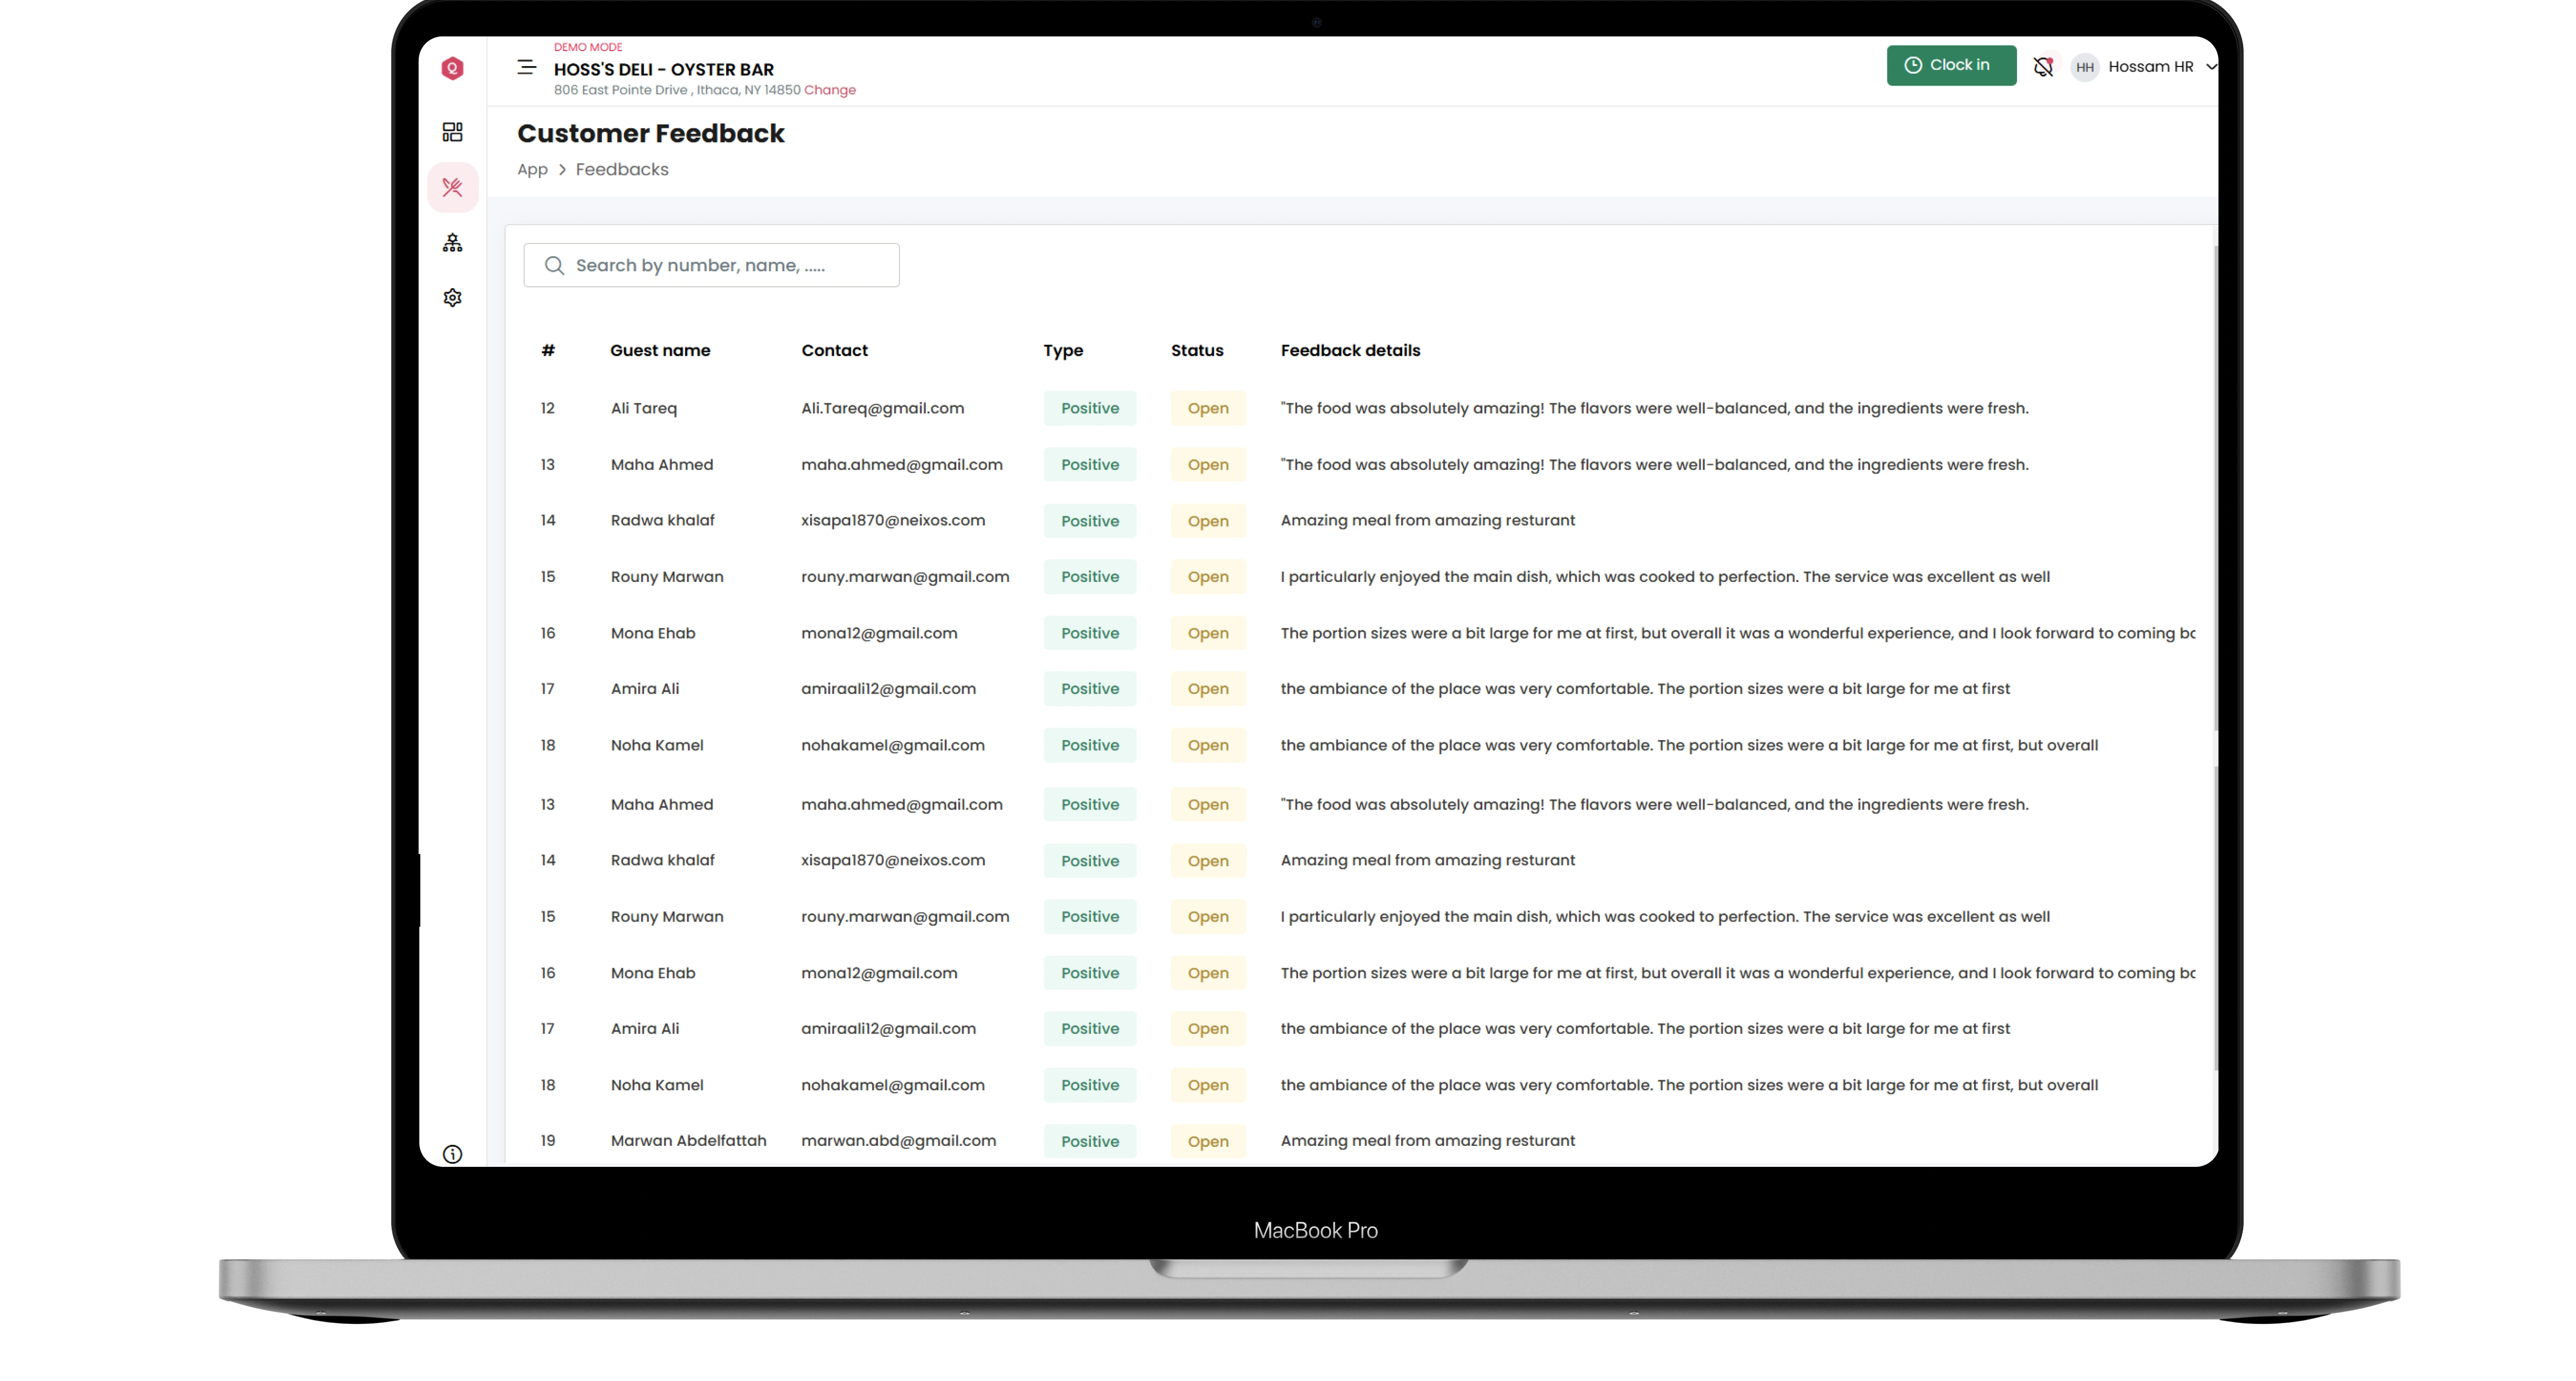2576x1381 pixels.
Task: Click row number 19
Action: point(548,1140)
